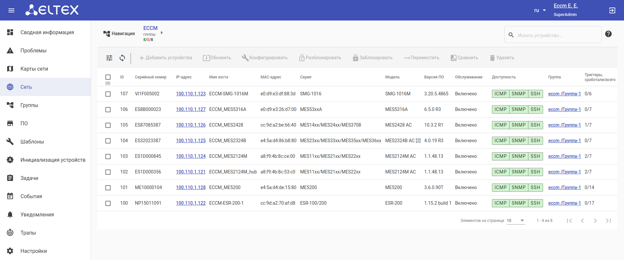Open IP address link 100.110.1.123

[191, 94]
